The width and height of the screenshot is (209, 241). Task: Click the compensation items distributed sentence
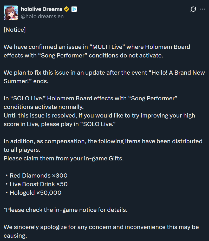click(103, 146)
